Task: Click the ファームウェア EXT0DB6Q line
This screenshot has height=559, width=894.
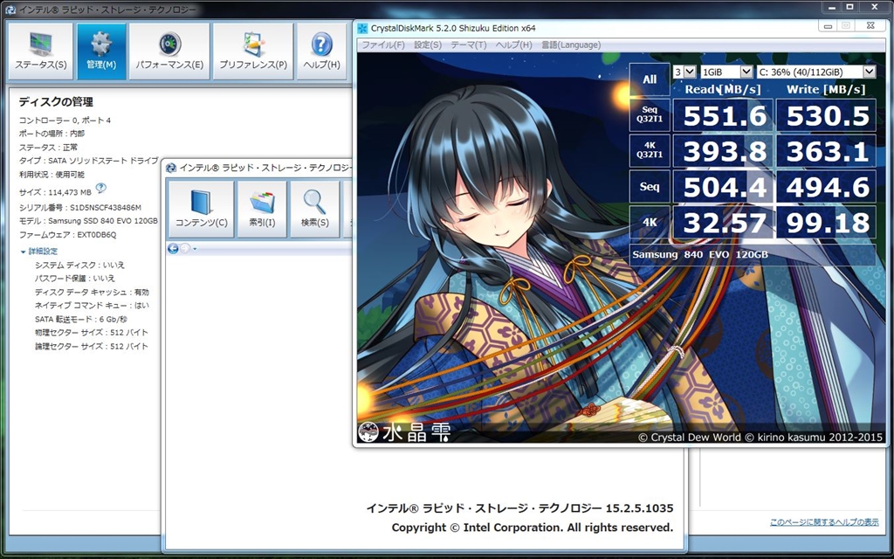Action: tap(67, 234)
